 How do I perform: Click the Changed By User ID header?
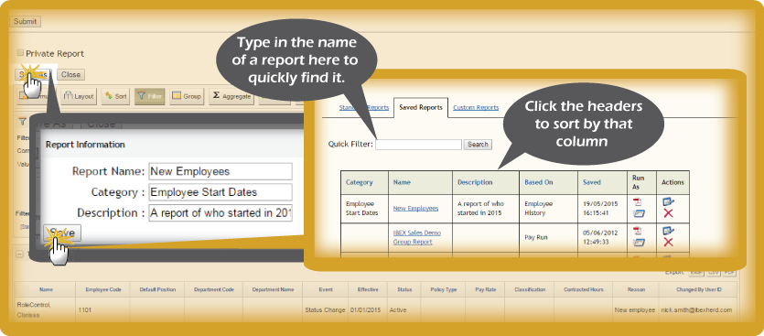(698, 289)
